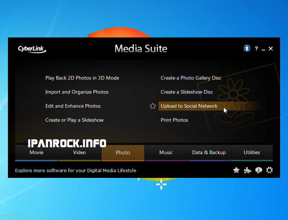The width and height of the screenshot is (288, 220).
Task: Launch Play Back 2D Photos in 3D Mode
Action: click(x=82, y=78)
